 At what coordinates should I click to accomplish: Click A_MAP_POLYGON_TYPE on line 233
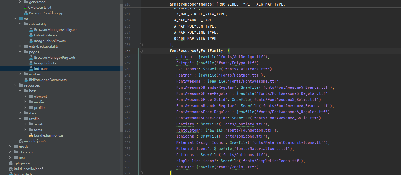[x=194, y=26]
